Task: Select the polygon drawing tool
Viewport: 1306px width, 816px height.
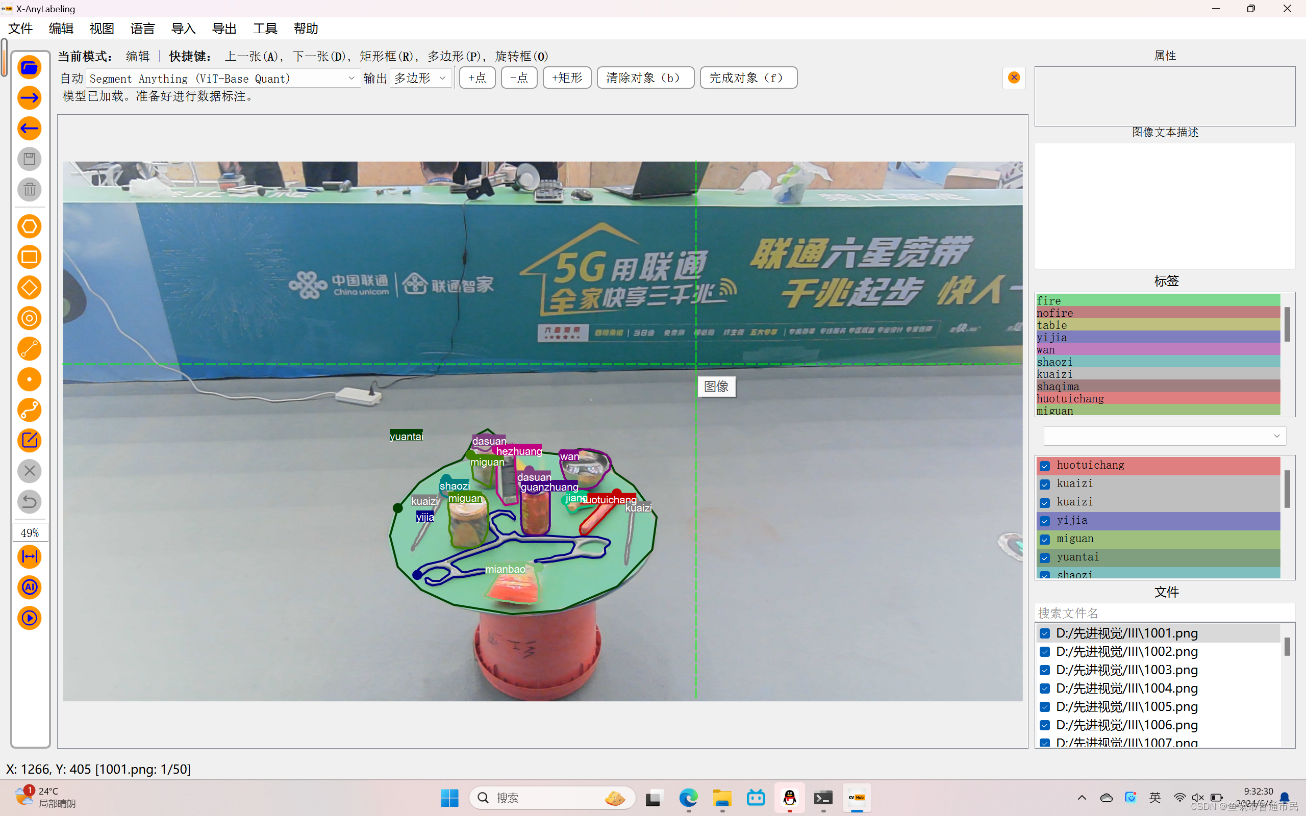Action: point(29,226)
